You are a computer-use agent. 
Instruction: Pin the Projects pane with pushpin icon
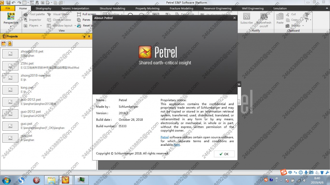(x=89, y=36)
